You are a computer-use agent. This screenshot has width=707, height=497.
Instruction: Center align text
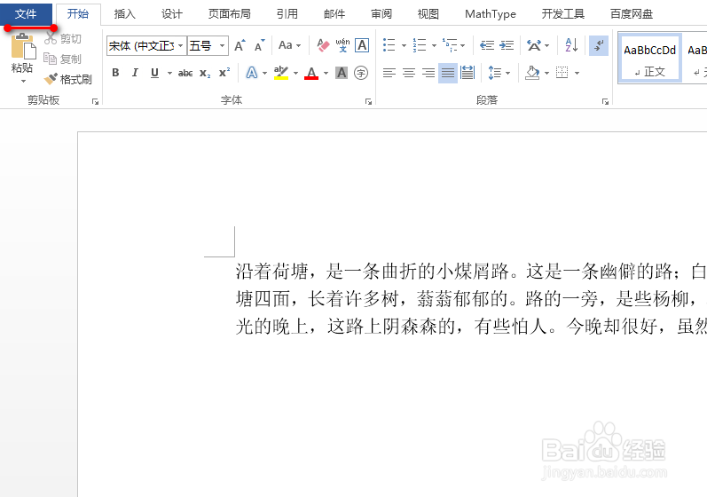pos(409,73)
